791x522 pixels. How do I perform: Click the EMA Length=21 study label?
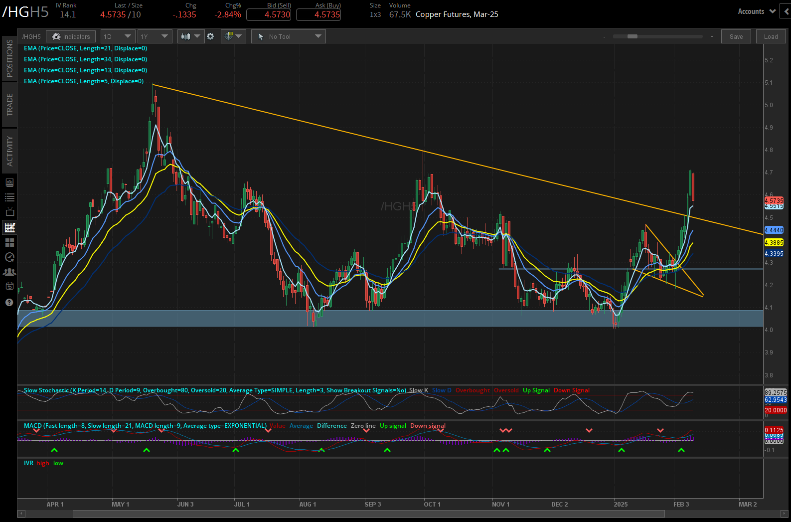[x=85, y=48]
